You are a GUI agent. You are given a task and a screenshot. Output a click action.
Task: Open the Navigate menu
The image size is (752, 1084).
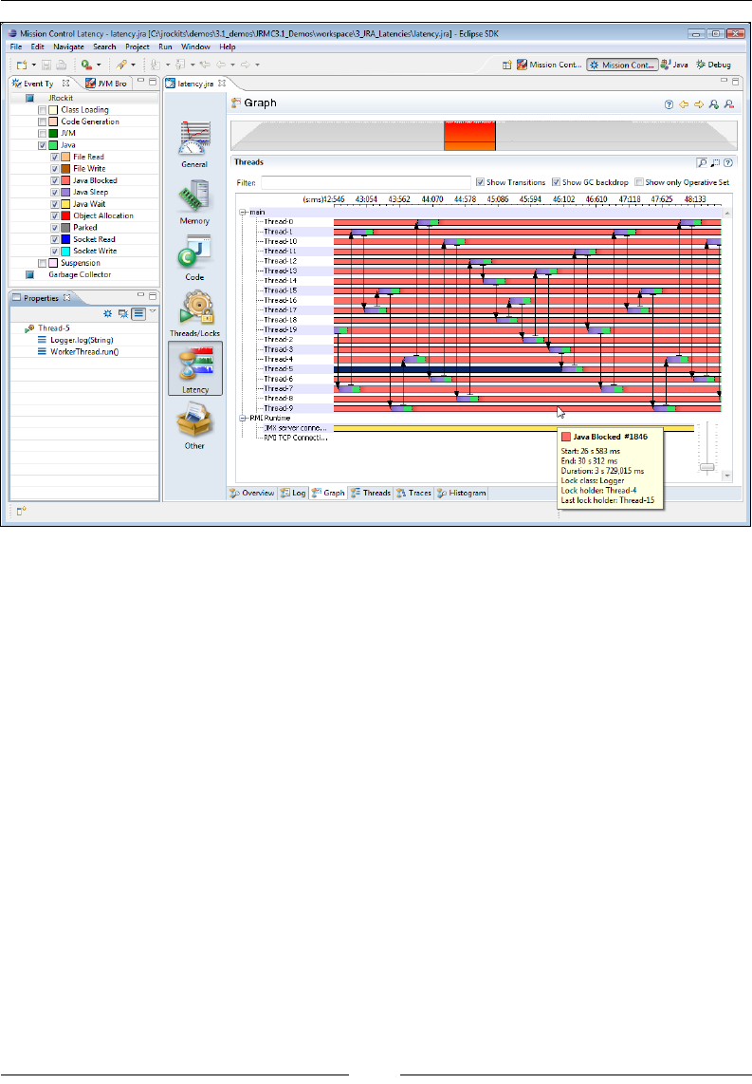click(x=68, y=47)
